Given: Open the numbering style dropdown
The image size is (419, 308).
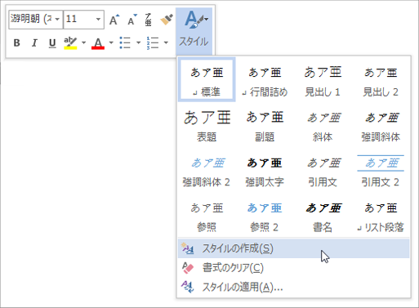Looking at the screenshot, I should [x=166, y=42].
